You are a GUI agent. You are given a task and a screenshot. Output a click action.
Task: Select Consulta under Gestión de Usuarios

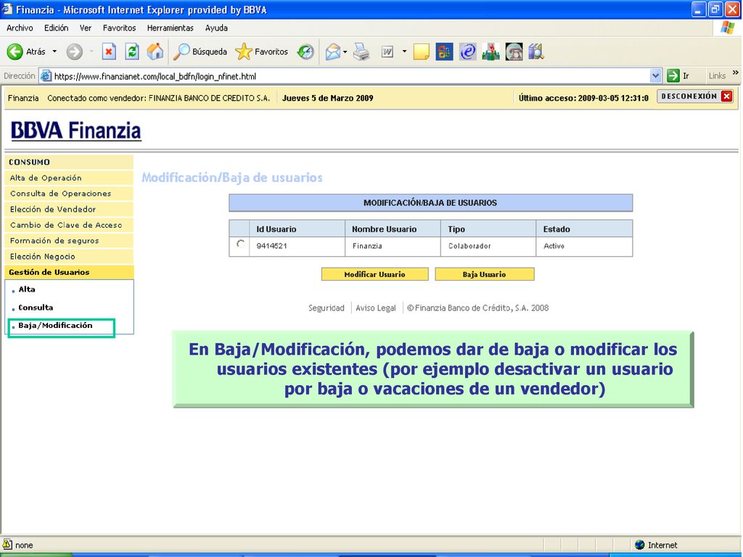click(x=36, y=308)
